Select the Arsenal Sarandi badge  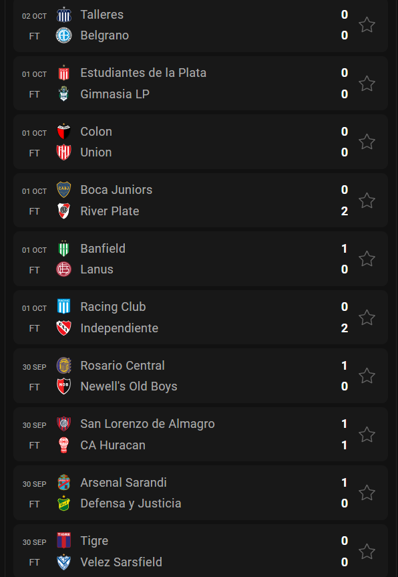click(x=63, y=483)
